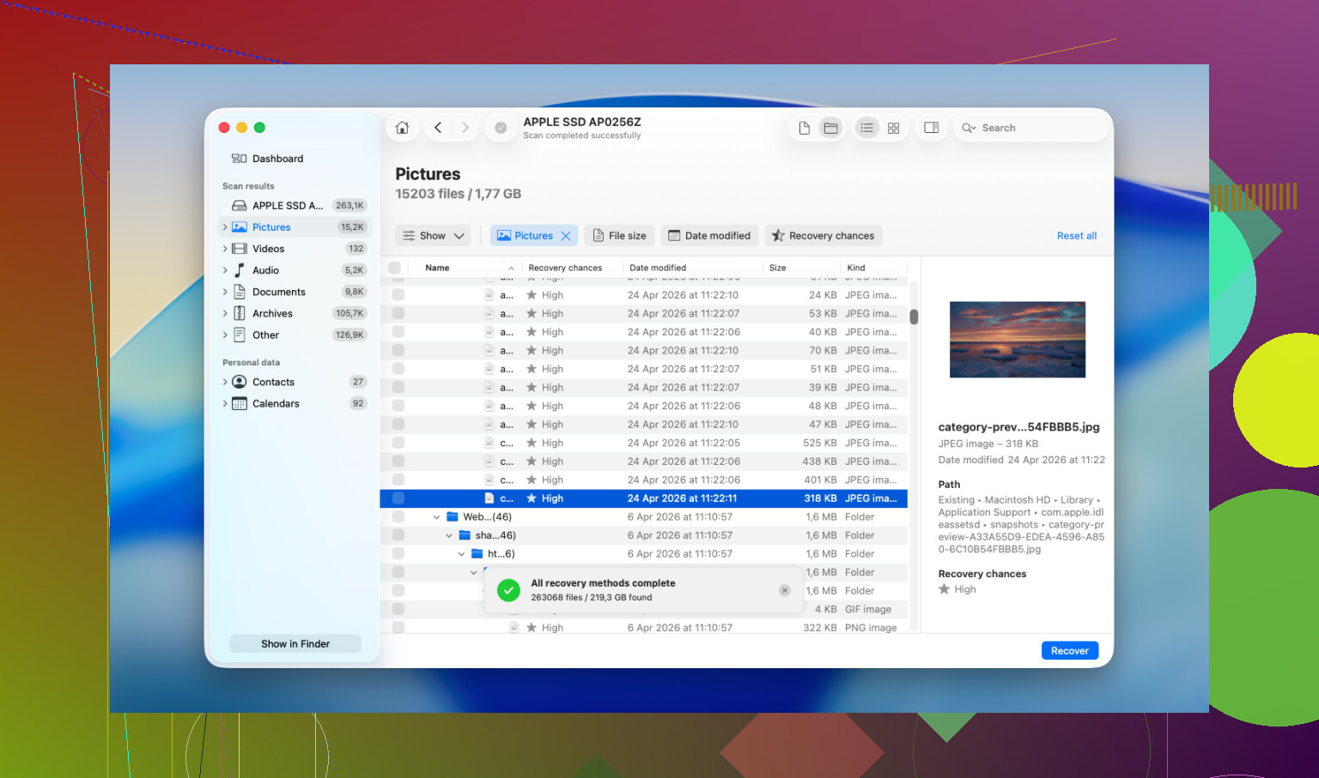The width and height of the screenshot is (1319, 778).
Task: Open the File size filter
Action: (619, 236)
